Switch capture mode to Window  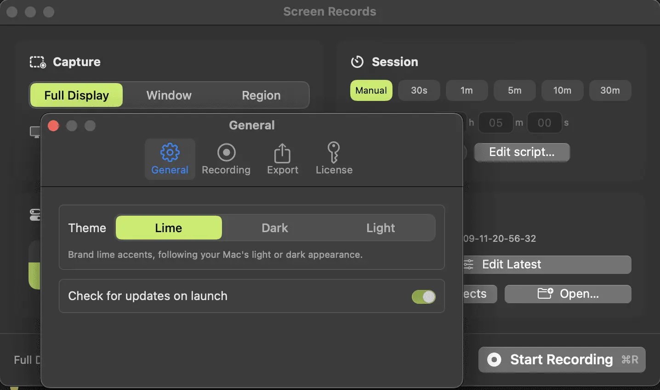coord(169,95)
